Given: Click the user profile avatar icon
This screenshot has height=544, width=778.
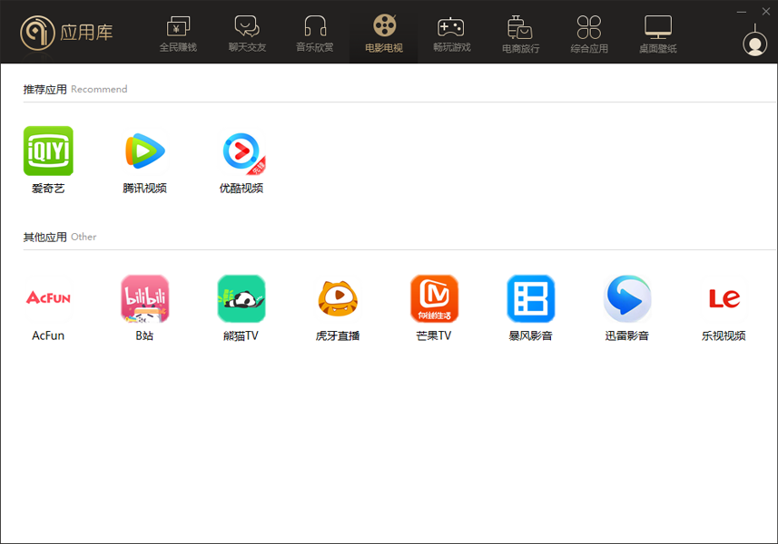Looking at the screenshot, I should pos(754,44).
